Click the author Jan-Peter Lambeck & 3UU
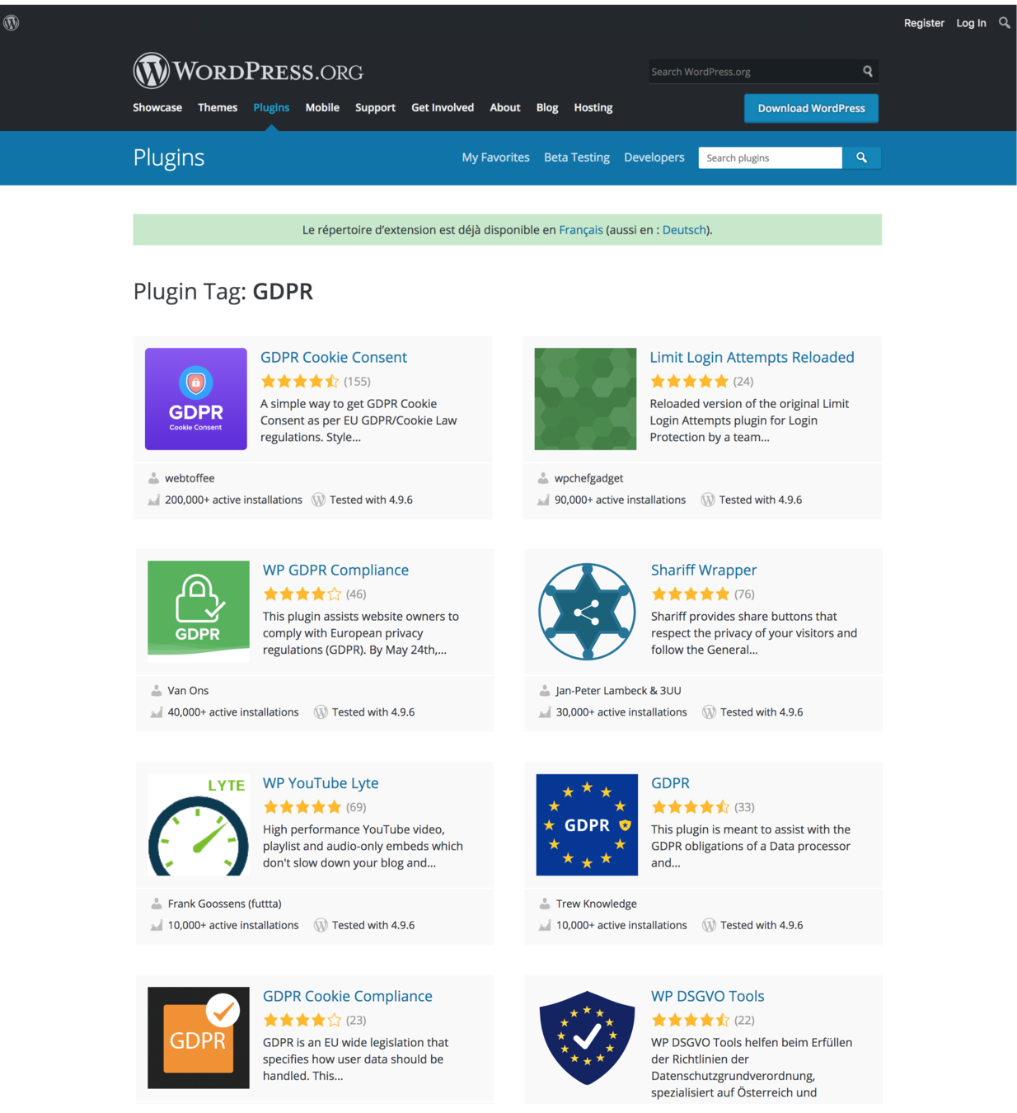The image size is (1017, 1113). click(x=618, y=691)
